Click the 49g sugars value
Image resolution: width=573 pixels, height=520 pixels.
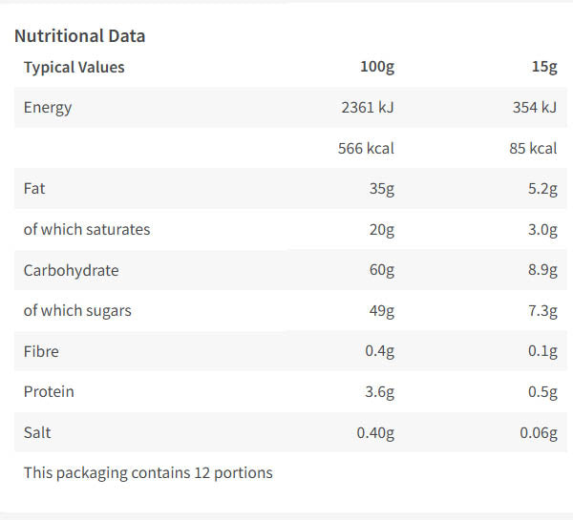pyautogui.click(x=380, y=311)
